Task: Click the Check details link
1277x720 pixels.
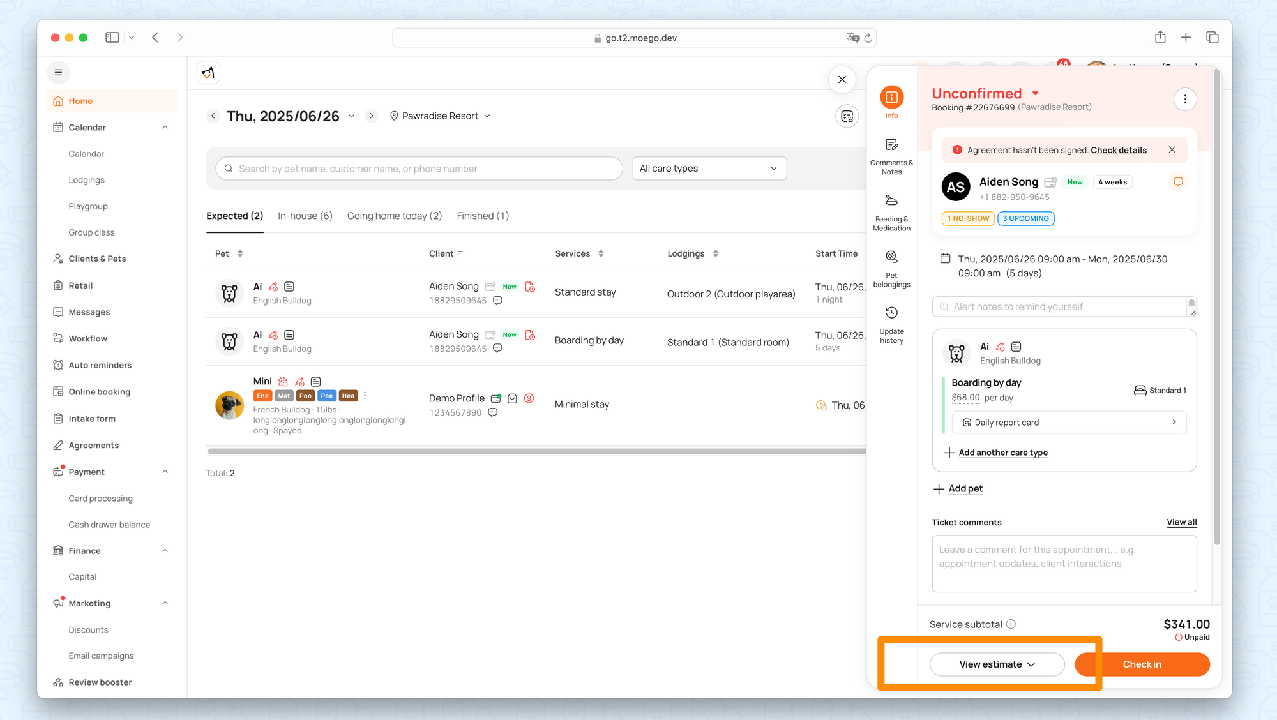Action: [1118, 150]
